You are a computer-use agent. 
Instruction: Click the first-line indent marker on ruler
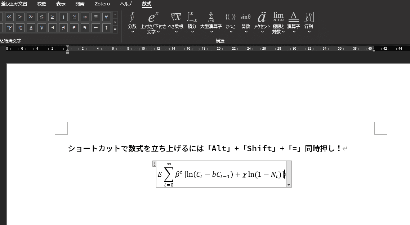[x=68, y=47]
